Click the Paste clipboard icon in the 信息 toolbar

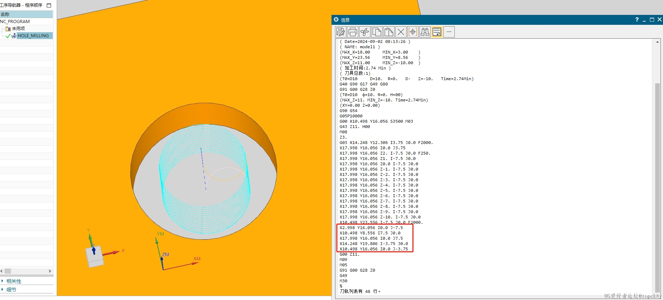click(389, 32)
